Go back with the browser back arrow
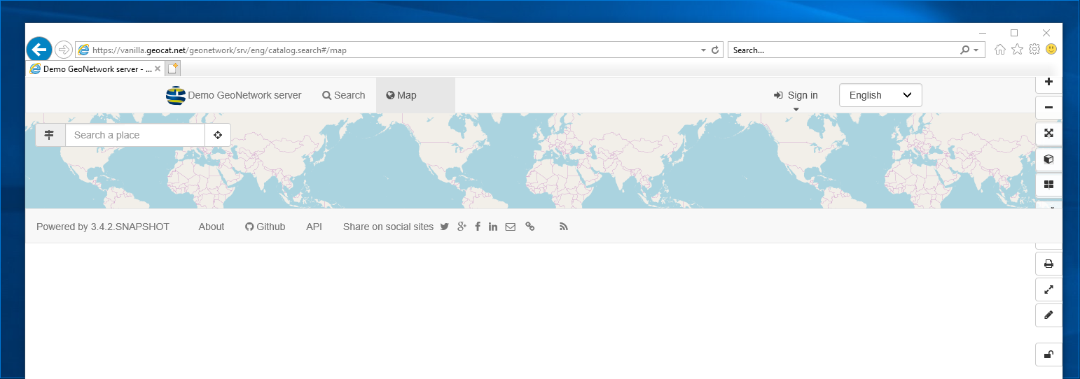This screenshot has width=1080, height=379. point(39,50)
